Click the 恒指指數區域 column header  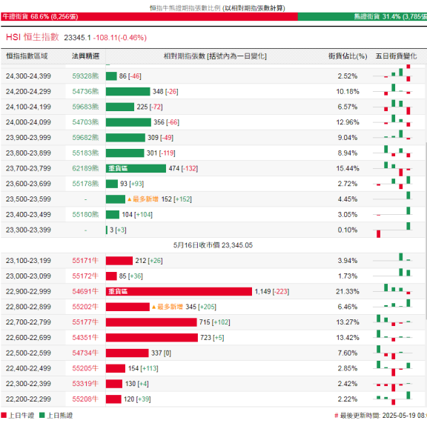pos(27,56)
